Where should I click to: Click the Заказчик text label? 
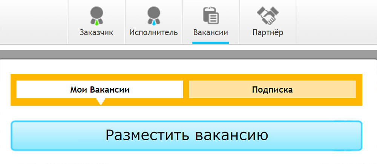click(96, 32)
